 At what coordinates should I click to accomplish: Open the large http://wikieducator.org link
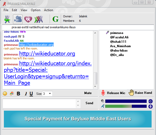(x=47, y=54)
